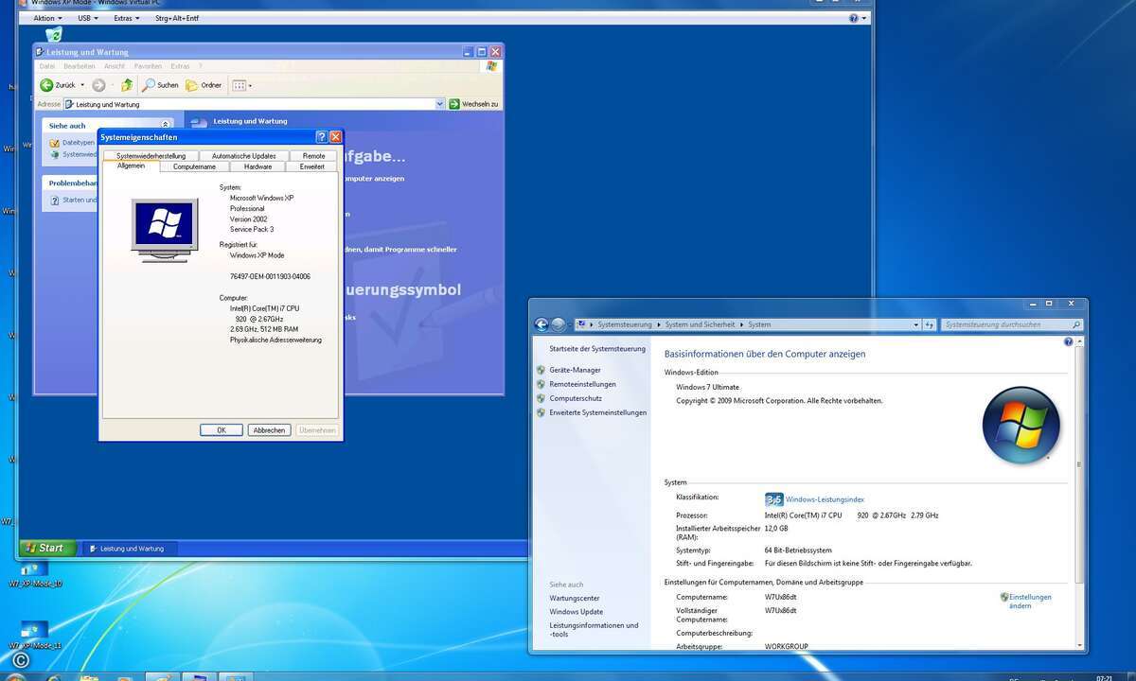Screen dimensions: 1136x681
Task: Click the Back arrow in System window
Action: click(x=541, y=324)
